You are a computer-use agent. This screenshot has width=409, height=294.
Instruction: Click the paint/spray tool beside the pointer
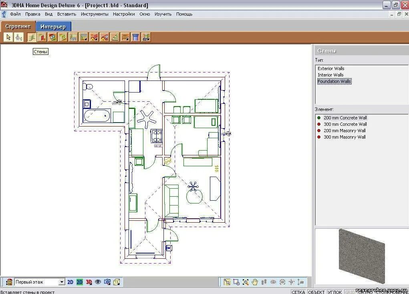(x=19, y=37)
